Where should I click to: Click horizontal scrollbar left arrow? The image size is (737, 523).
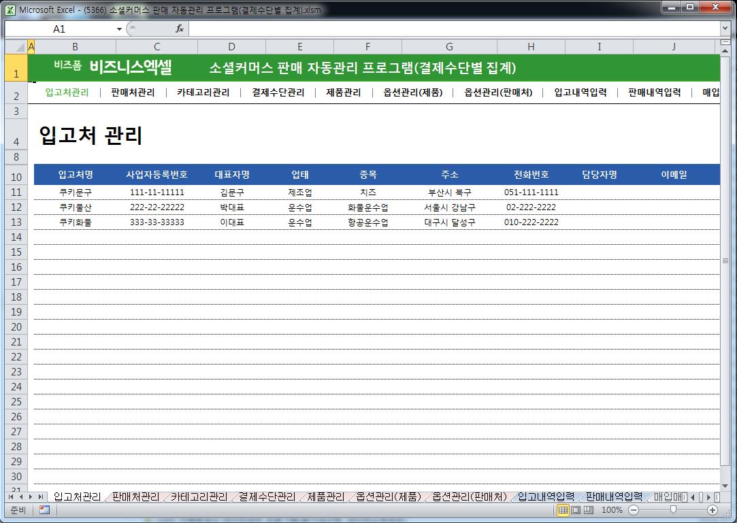692,496
